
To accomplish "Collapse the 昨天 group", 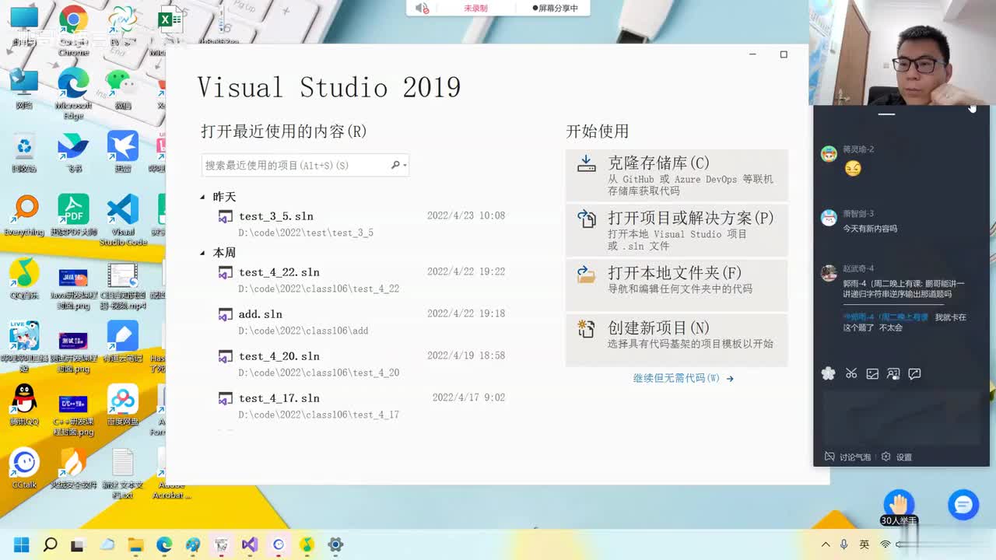I will click(203, 198).
